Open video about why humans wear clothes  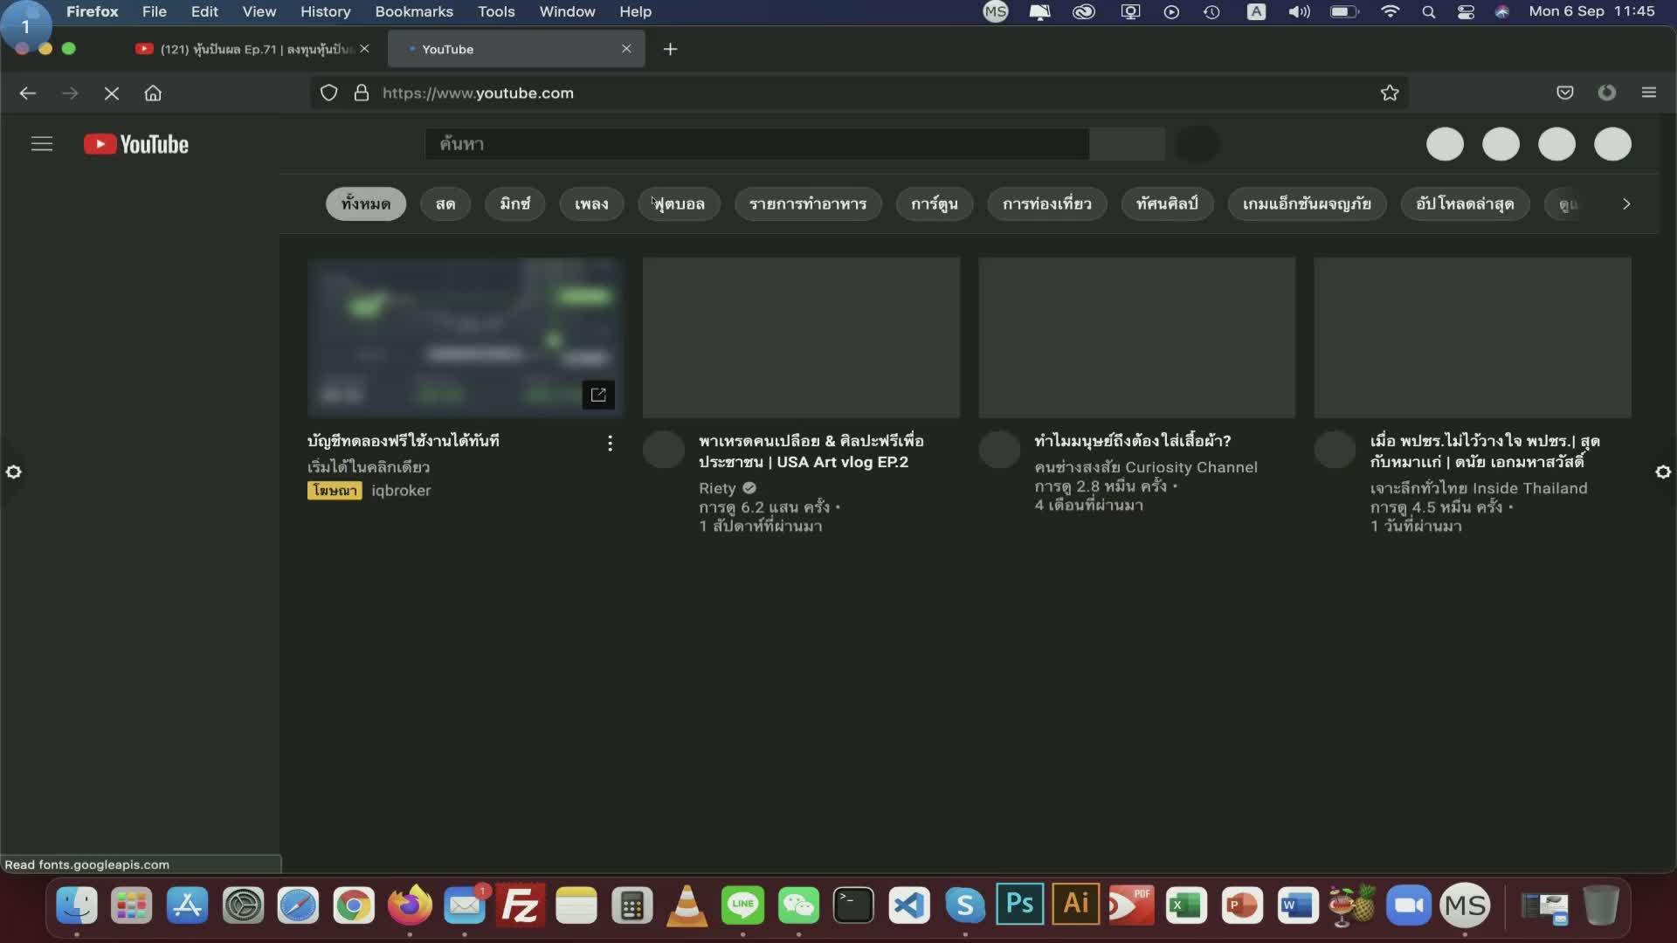pyautogui.click(x=1132, y=441)
